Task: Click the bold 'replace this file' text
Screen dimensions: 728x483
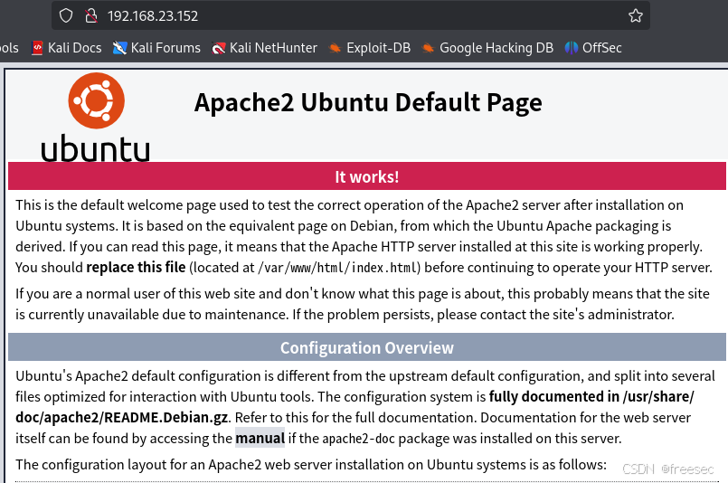Action: (x=136, y=268)
